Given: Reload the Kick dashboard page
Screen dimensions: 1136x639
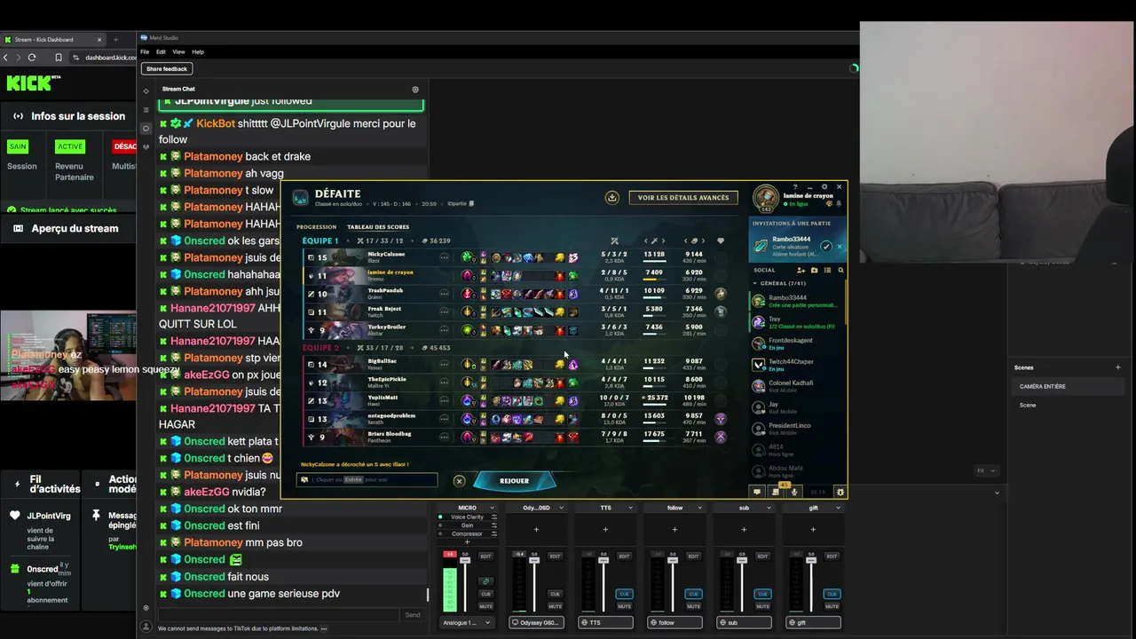Looking at the screenshot, I should coord(32,58).
